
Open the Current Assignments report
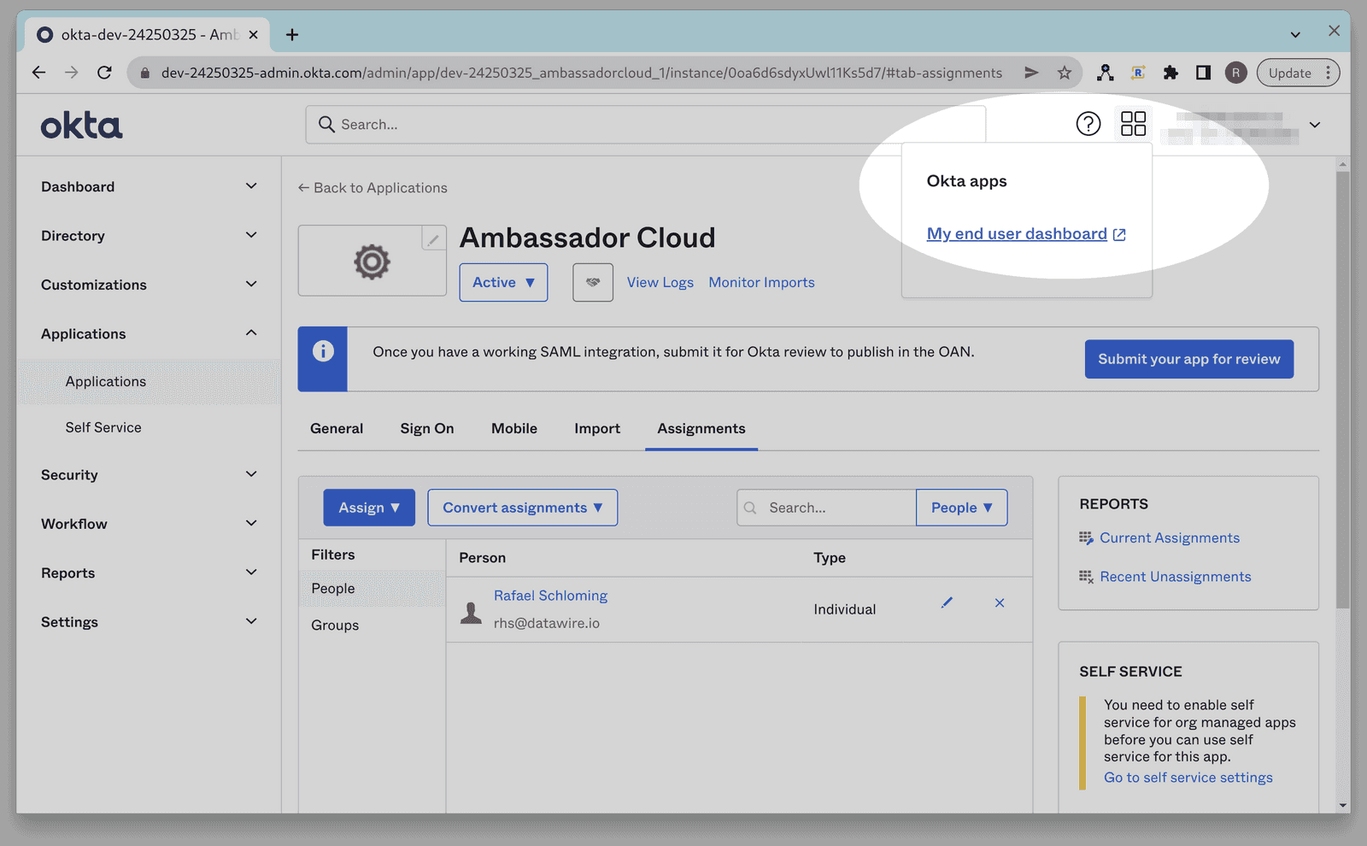[1170, 538]
